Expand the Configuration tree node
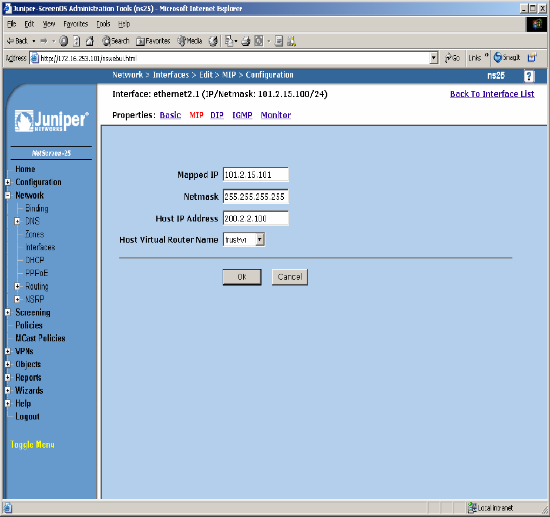This screenshot has height=517, width=550. coord(8,182)
